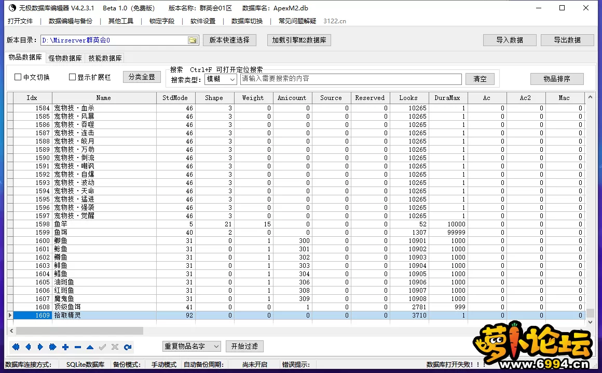Image resolution: width=602 pixels, height=373 pixels.
Task: Select row named 红斑鱼
Action: coord(296,290)
